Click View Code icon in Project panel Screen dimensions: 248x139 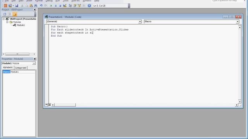[5, 14]
